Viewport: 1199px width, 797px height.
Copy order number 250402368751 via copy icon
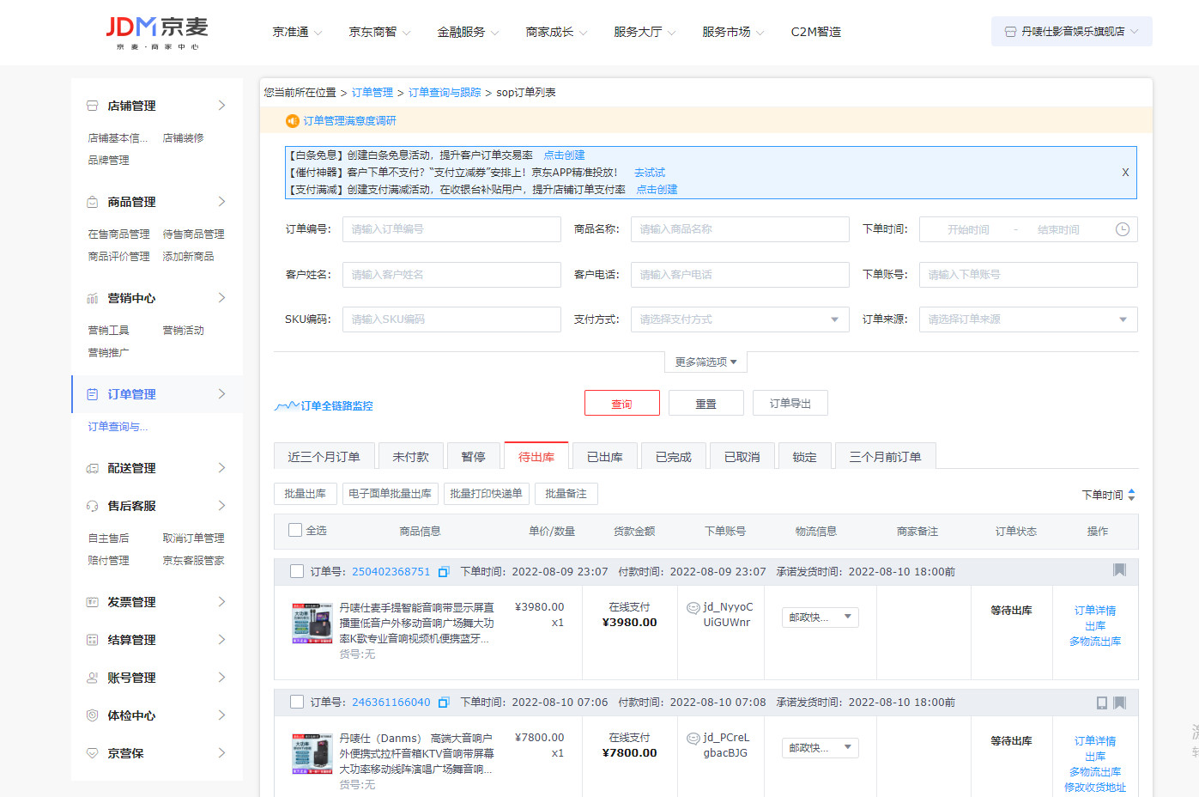444,572
